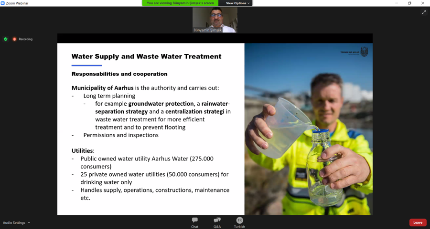Viewport: 430px width, 229px height.
Task: Click the 'centralization strategi' bold phrase
Action: [195, 111]
